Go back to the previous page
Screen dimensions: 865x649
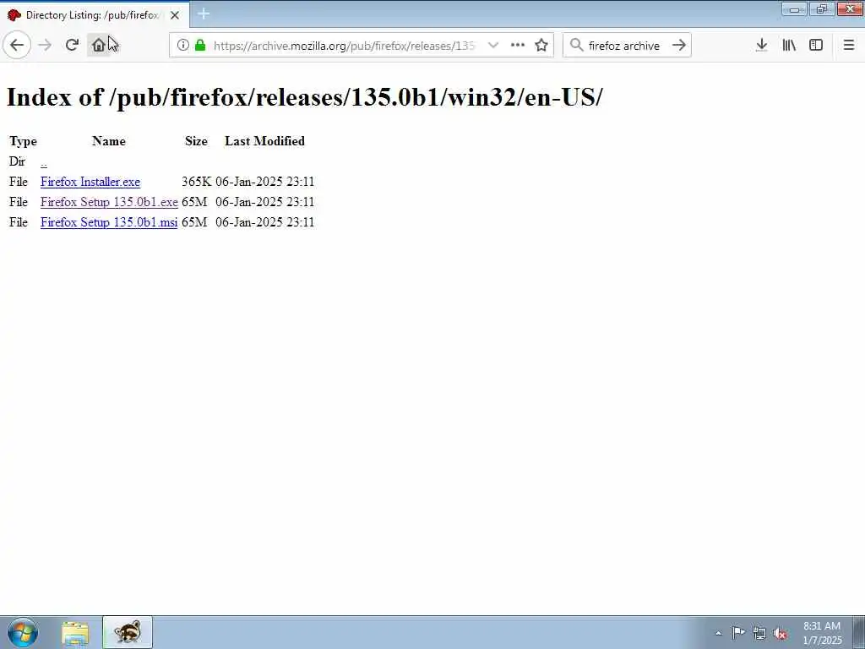[x=17, y=46]
